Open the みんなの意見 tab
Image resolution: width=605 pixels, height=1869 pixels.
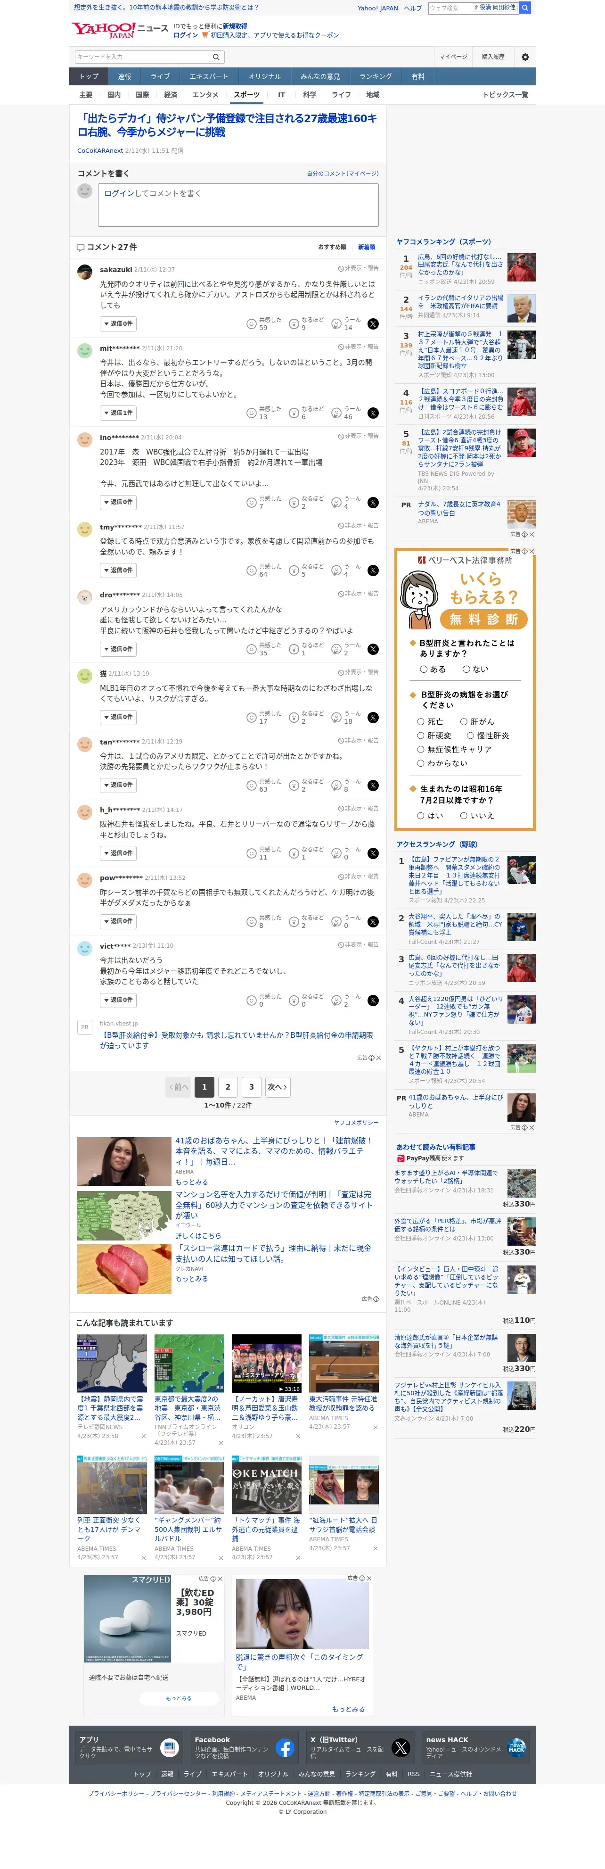click(x=320, y=77)
